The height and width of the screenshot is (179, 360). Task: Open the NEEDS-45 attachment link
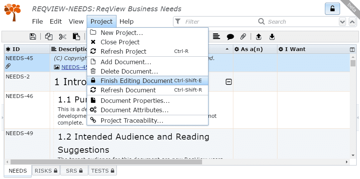(74, 67)
